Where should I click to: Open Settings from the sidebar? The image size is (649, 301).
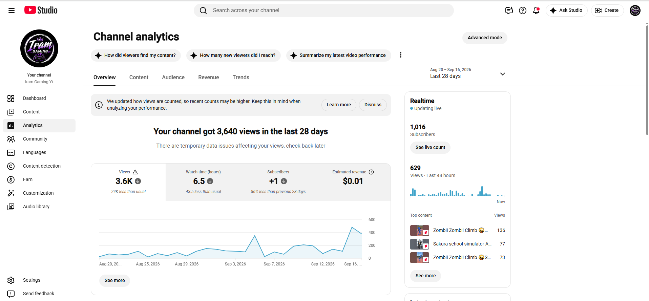click(x=39, y=280)
